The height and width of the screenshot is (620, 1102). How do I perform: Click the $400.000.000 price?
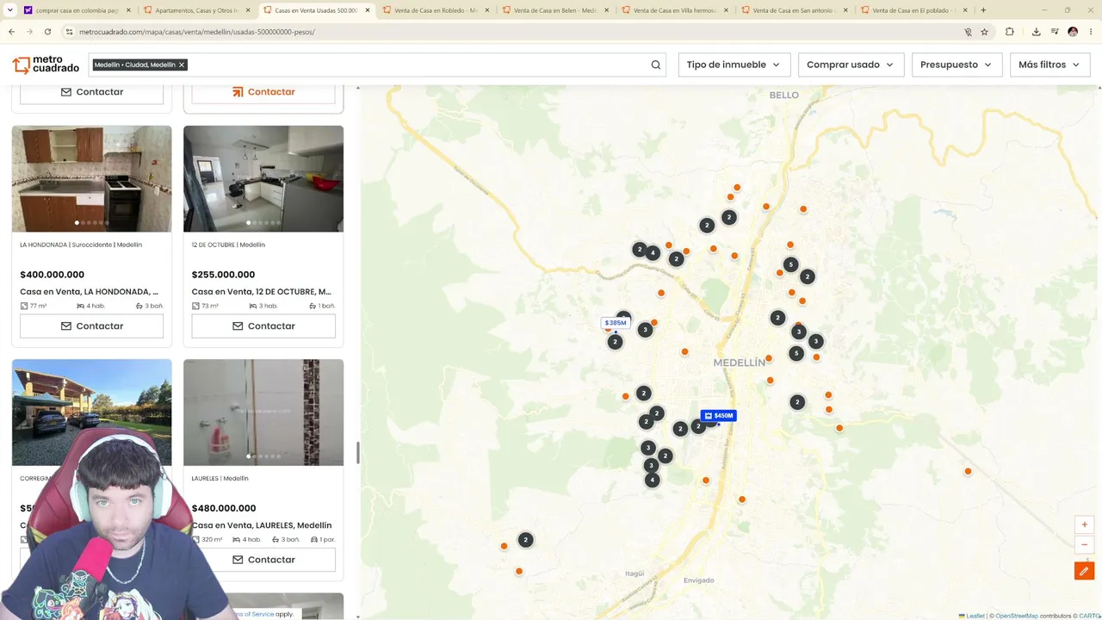[53, 275]
